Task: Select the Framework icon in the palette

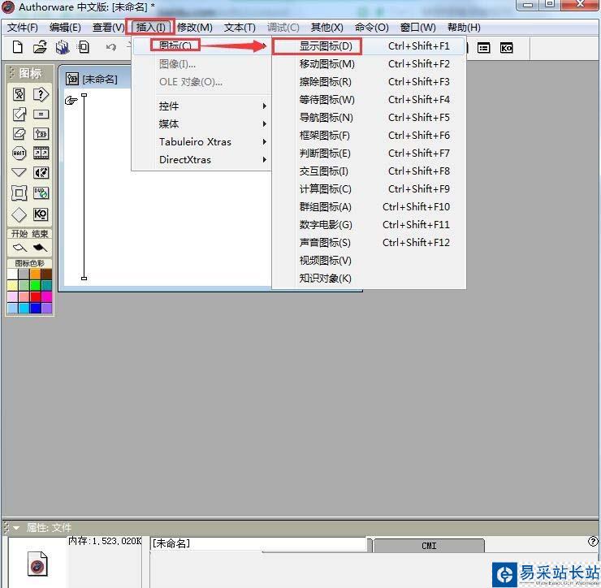Action: [x=19, y=192]
